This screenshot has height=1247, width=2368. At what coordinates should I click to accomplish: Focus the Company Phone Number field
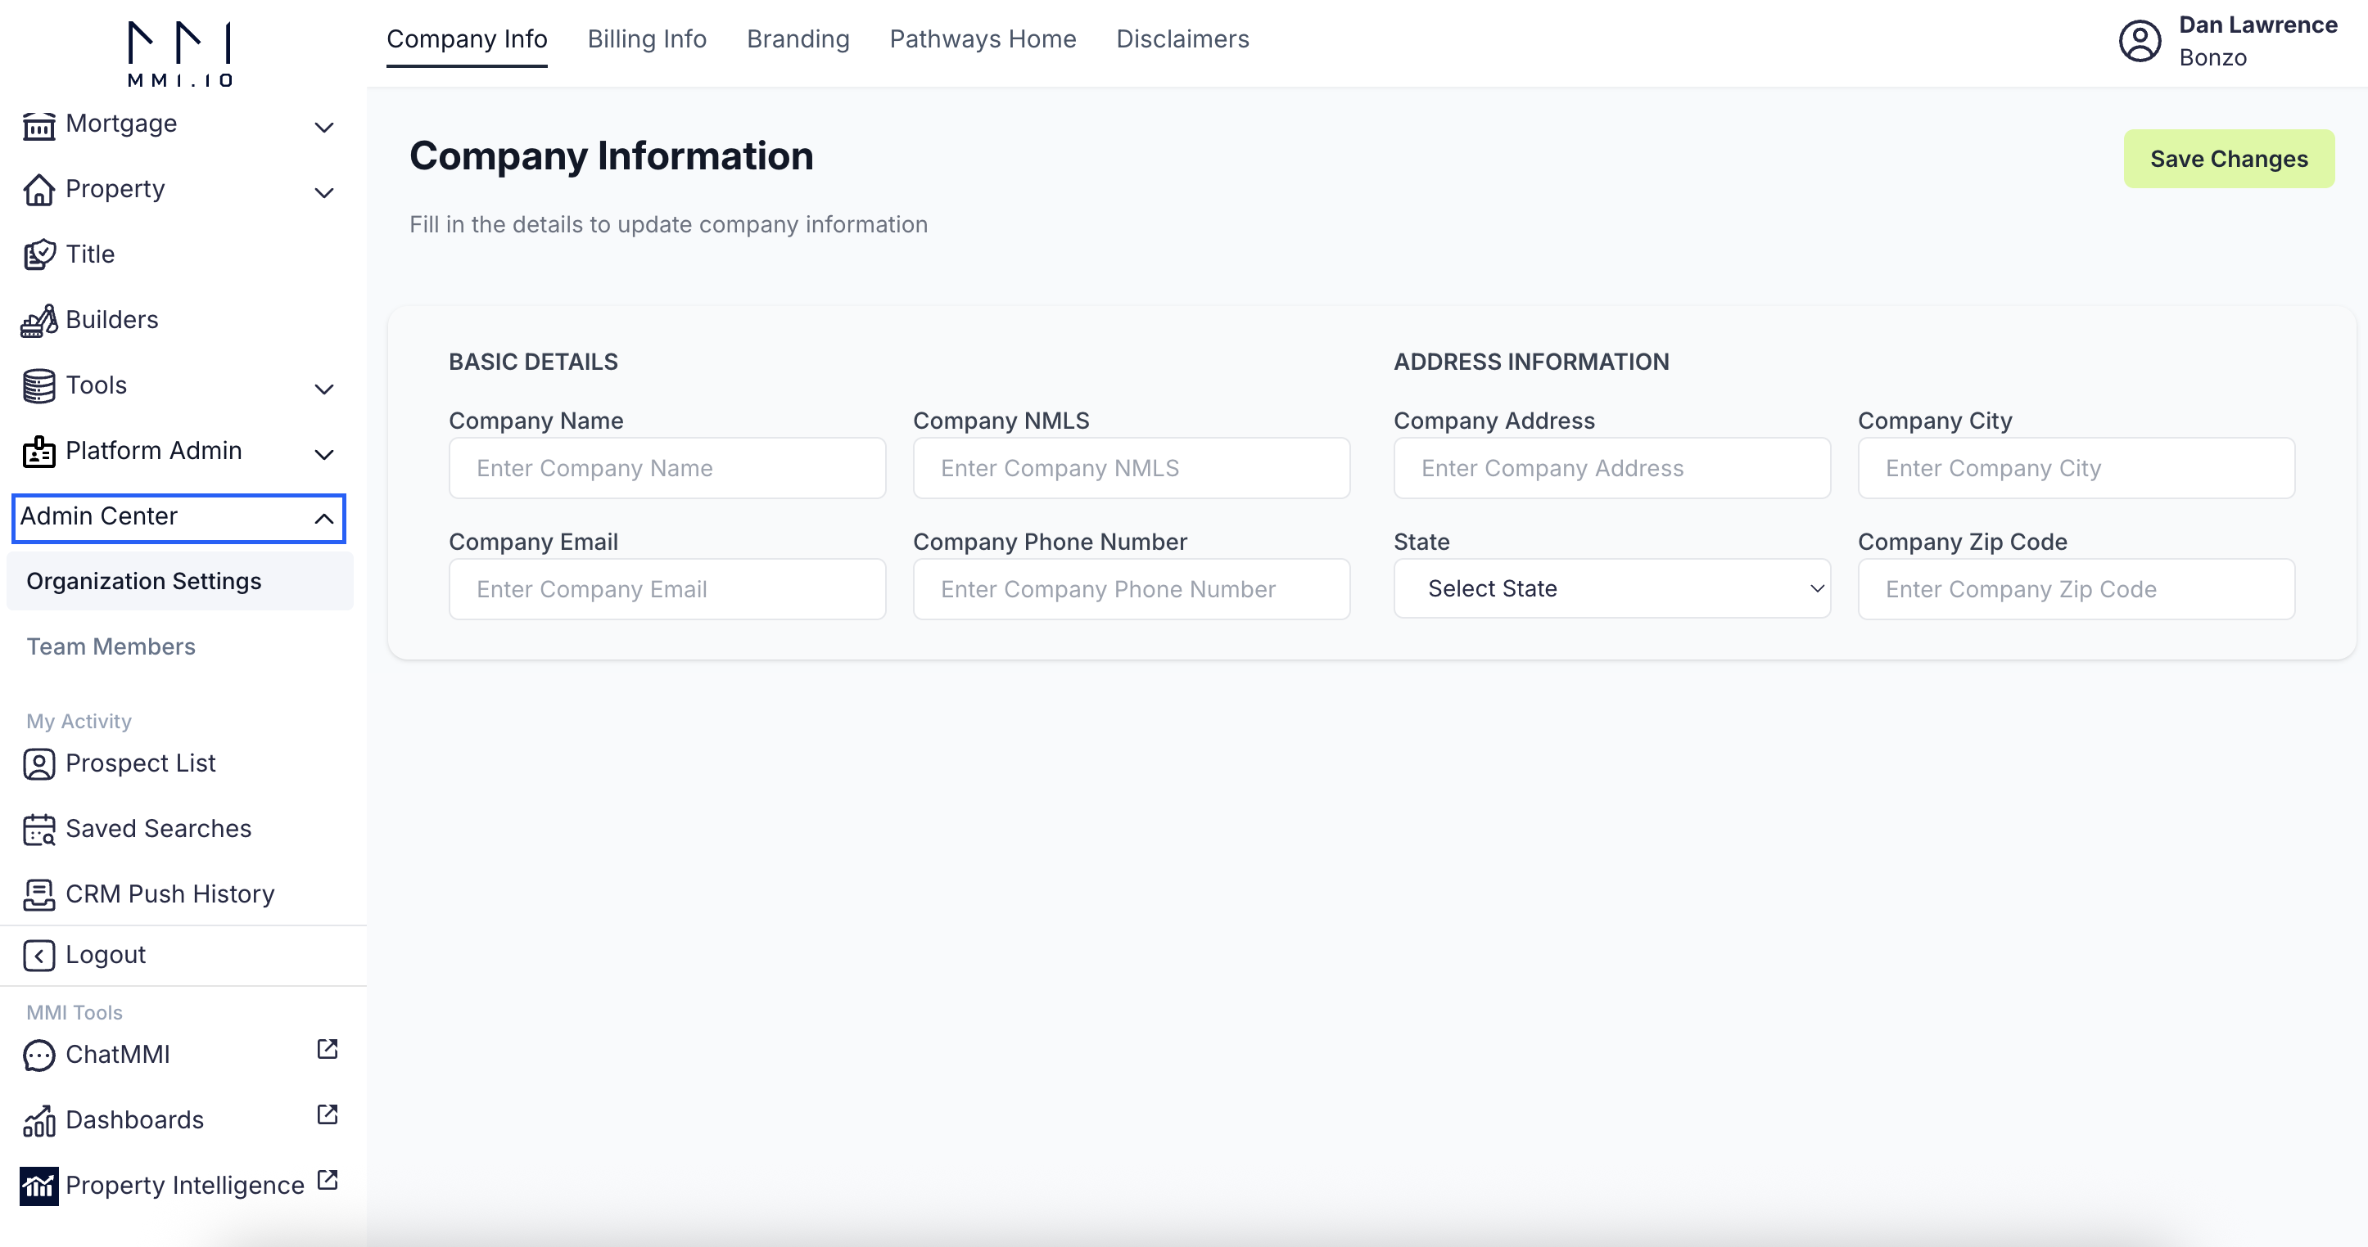tap(1132, 589)
